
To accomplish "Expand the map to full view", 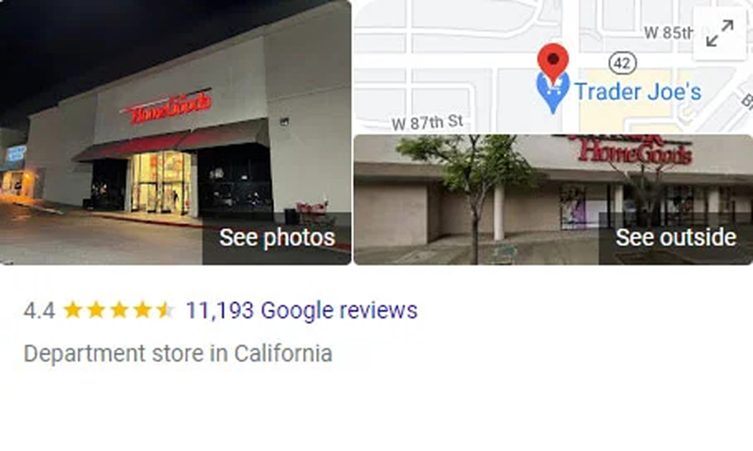I will tap(719, 33).
